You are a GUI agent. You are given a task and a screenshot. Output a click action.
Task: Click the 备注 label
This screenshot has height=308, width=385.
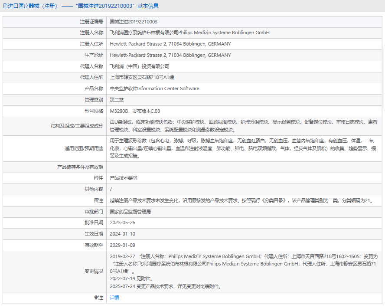tap(98, 201)
